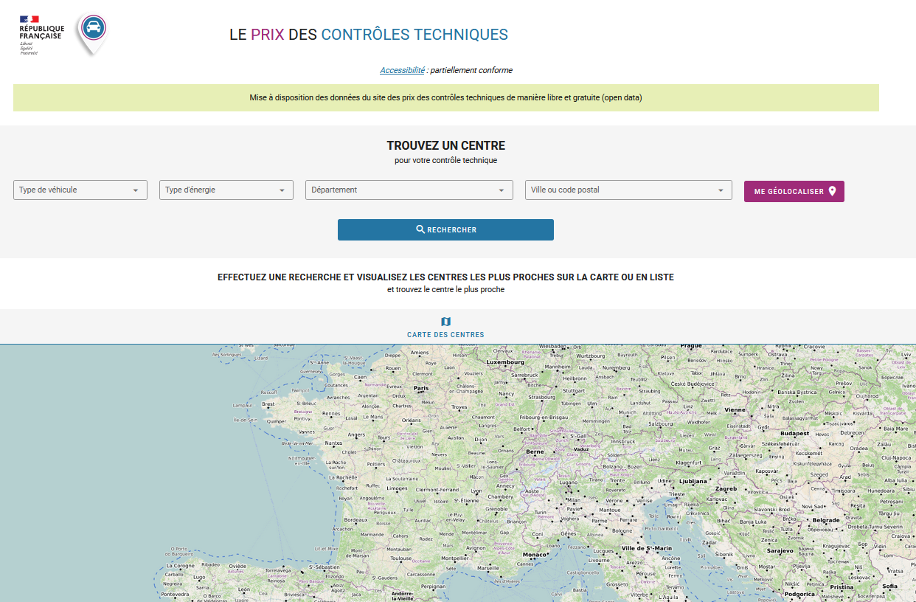The image size is (916, 602).
Task: Click Budapest on the map
Action: coord(795,433)
